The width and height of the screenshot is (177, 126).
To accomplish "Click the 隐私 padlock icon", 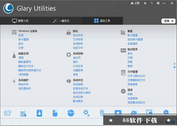I will (x=69, y=32).
